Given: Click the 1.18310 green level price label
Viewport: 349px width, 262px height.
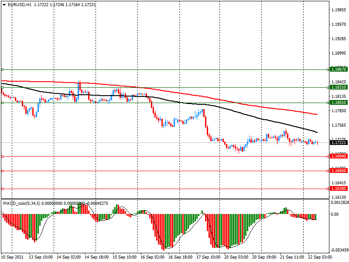Looking at the screenshot, I should click(339, 87).
